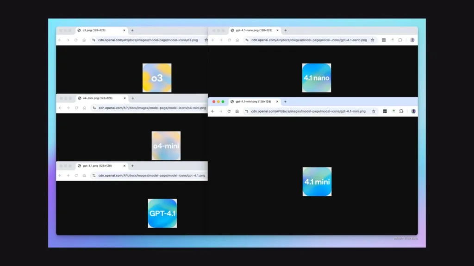The image size is (474, 266).
Task: Click the 4.1 nano model icon image
Action: [317, 78]
